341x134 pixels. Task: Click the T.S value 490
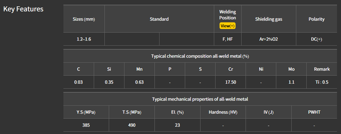pyautogui.click(x=131, y=125)
